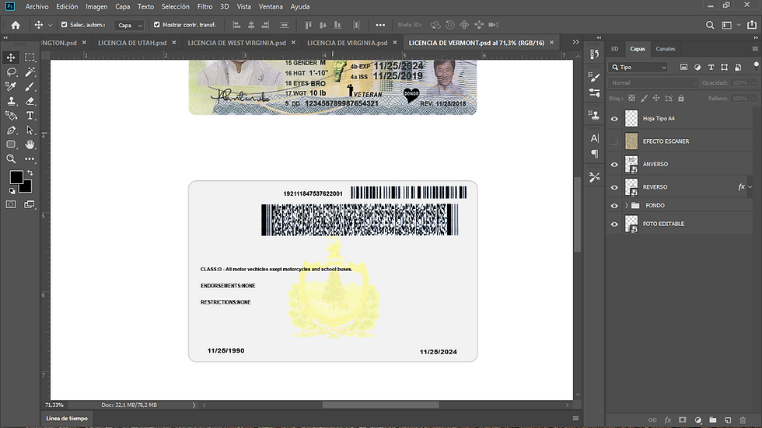This screenshot has height=428, width=762.
Task: Select the Clone Stamp tool
Action: point(11,101)
